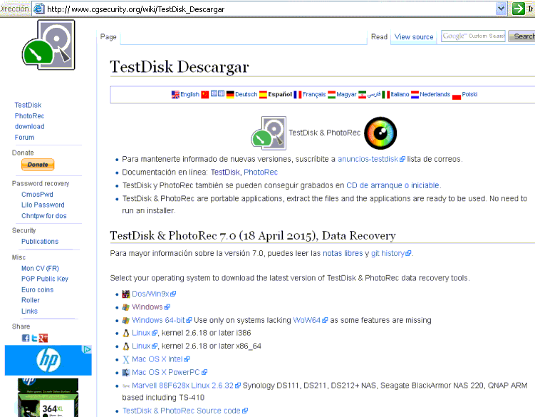This screenshot has width=535, height=417.
Task: Open Mon CV (FR) link
Action: click(x=41, y=269)
